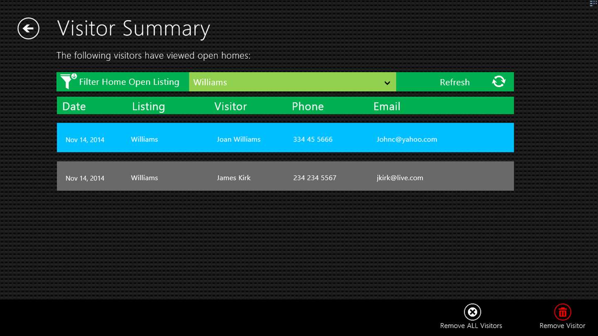Select the James Kirk visitor name
The image size is (598, 336).
[234, 178]
